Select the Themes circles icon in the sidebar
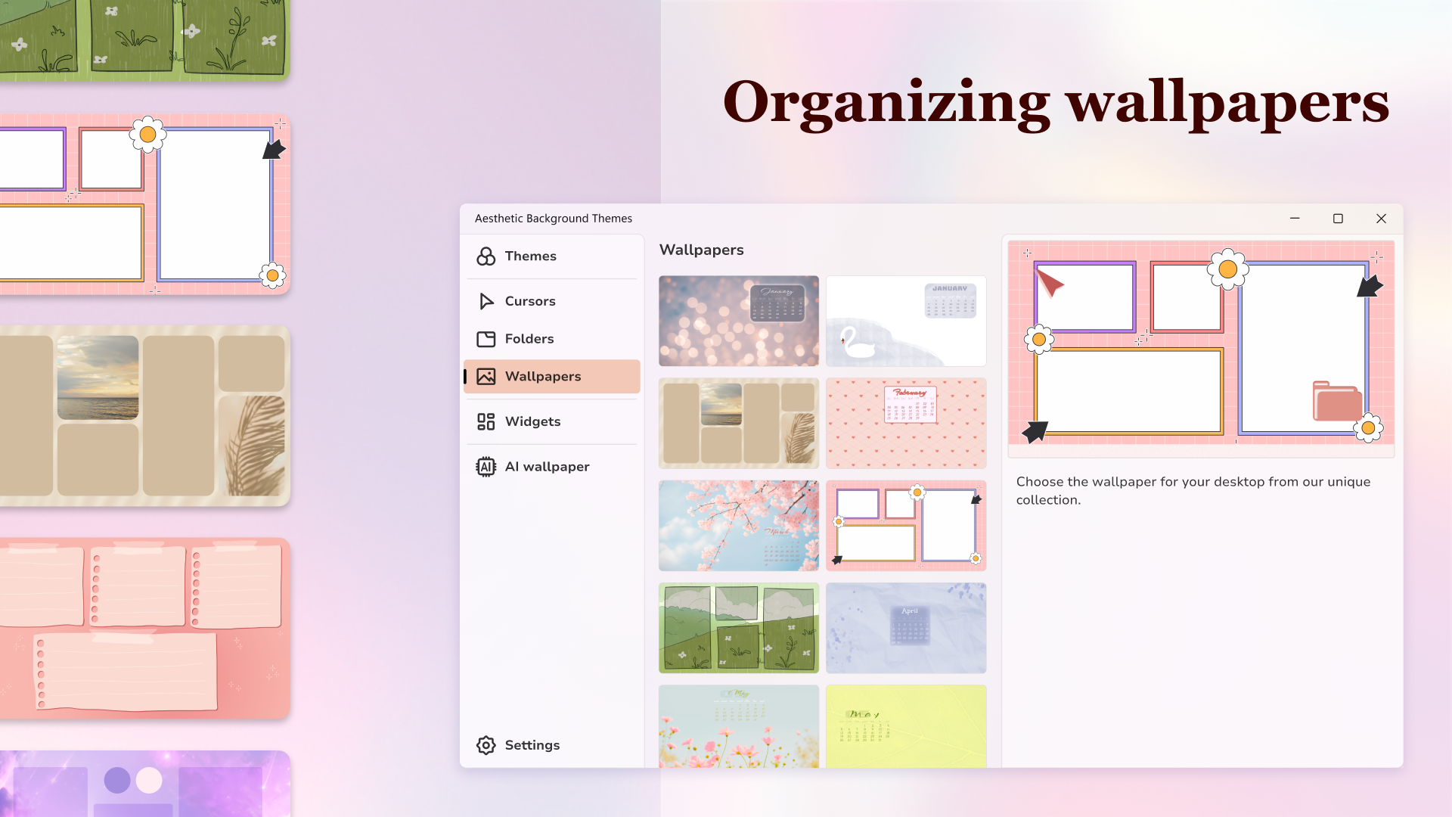Viewport: 1452px width, 817px height. [486, 256]
